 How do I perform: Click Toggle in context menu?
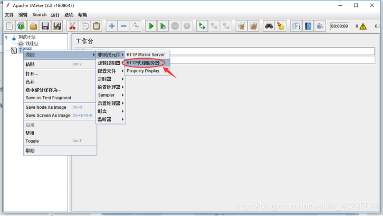tap(60, 141)
